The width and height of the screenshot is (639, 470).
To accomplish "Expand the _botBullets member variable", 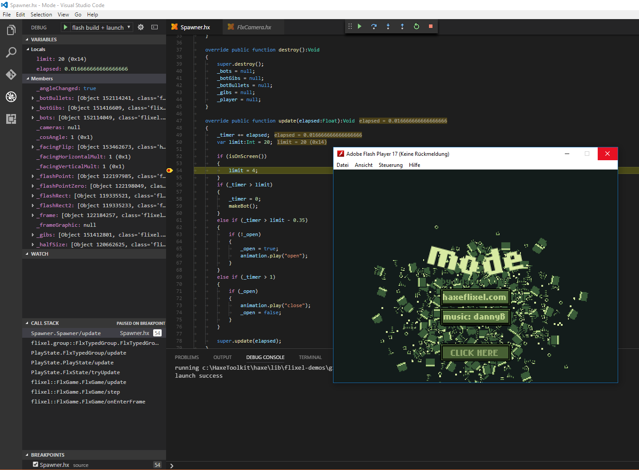I will pos(33,98).
